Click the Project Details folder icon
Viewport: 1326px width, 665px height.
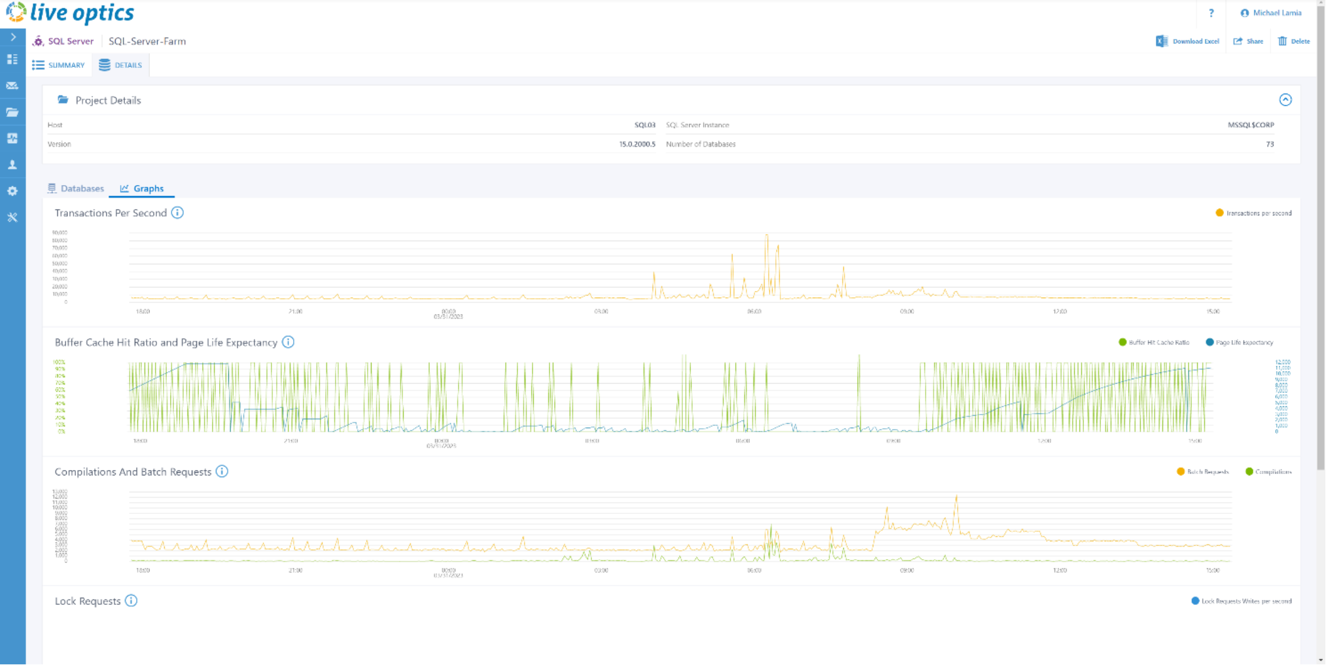coord(63,100)
